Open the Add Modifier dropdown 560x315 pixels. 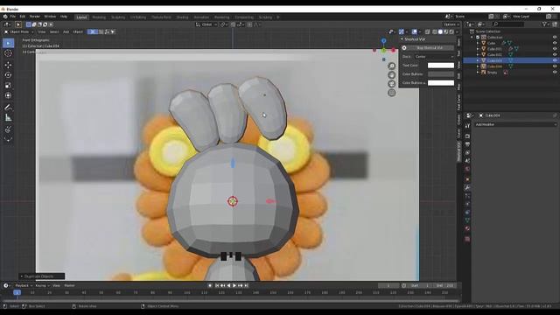pos(515,124)
